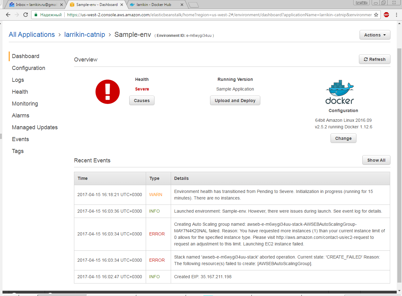Screen dimensions: 402x296
Task: Click the Docker whale logo
Action: click(340, 92)
